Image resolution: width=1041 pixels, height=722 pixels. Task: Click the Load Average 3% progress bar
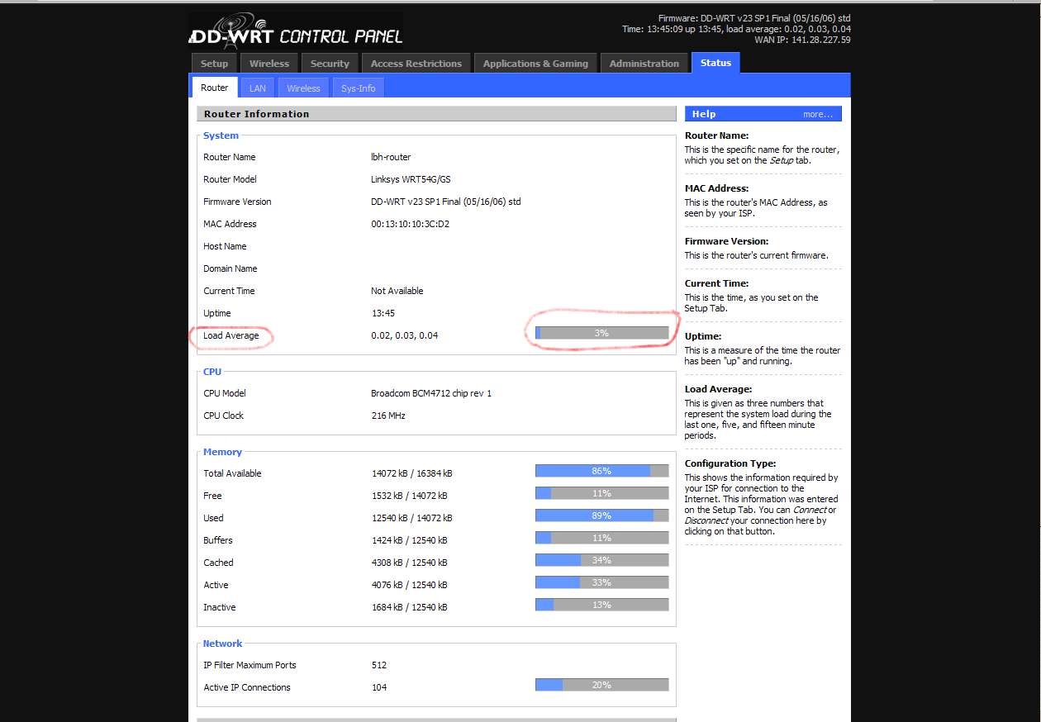tap(601, 333)
